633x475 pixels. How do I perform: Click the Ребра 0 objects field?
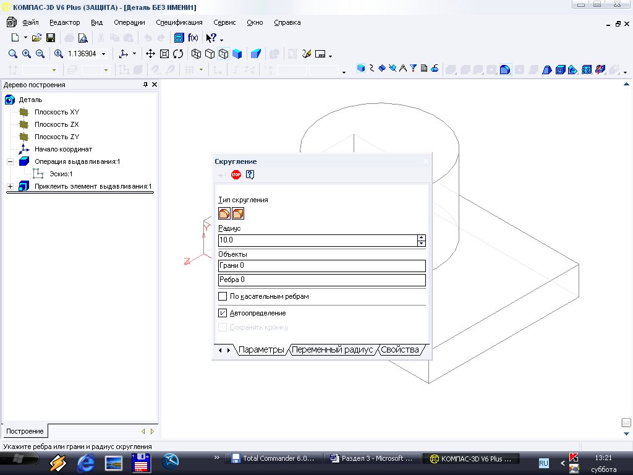[321, 280]
